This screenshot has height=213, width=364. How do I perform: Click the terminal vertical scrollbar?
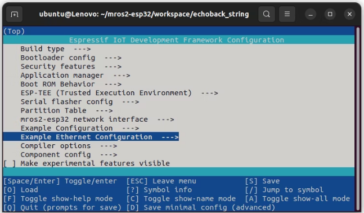(x=357, y=118)
